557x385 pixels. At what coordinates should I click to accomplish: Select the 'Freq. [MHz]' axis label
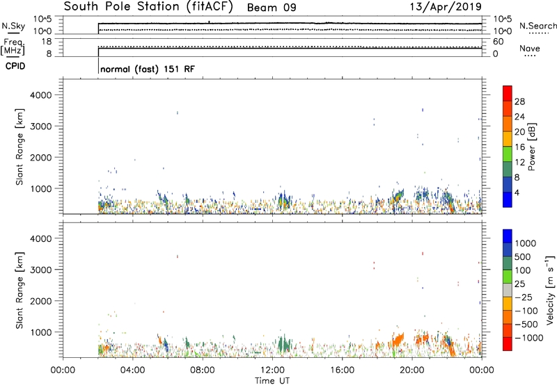coord(13,47)
